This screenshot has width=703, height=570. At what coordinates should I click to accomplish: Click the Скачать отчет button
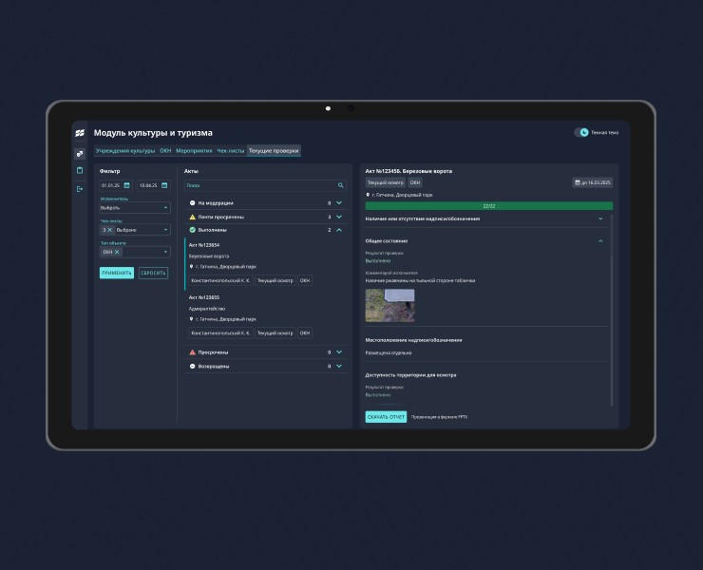tap(386, 417)
